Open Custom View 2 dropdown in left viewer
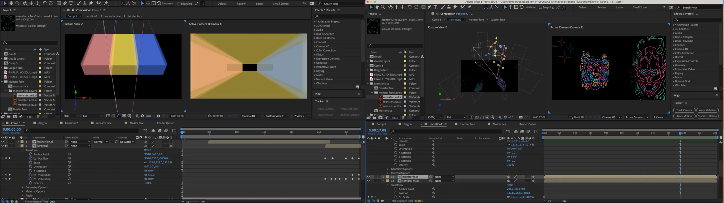 [x=277, y=116]
